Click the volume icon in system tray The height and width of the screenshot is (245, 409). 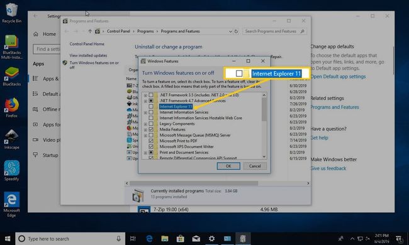[367, 239]
